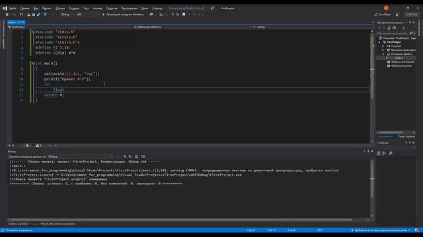
Task: Click the Live Share button
Action: click(x=382, y=14)
